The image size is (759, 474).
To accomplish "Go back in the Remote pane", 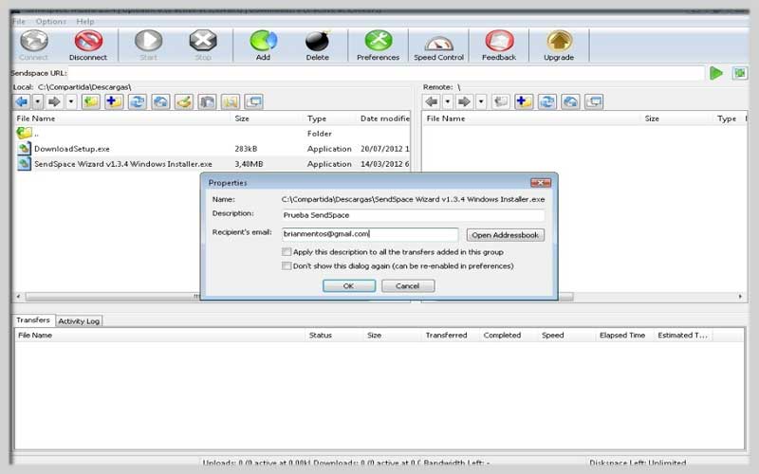I will point(432,101).
